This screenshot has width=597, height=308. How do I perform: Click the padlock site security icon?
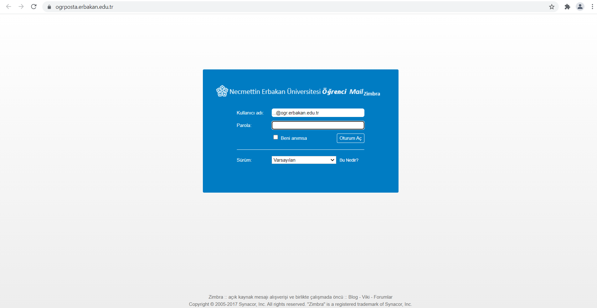pyautogui.click(x=49, y=7)
